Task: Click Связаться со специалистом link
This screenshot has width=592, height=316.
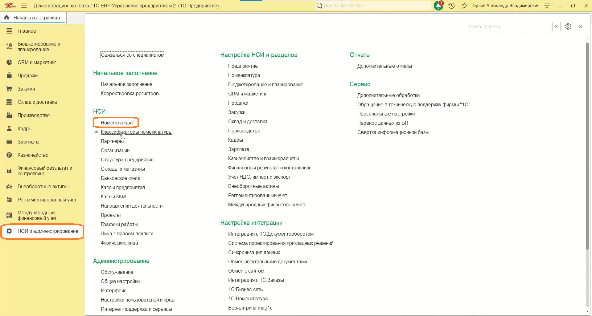Action: 133,55
